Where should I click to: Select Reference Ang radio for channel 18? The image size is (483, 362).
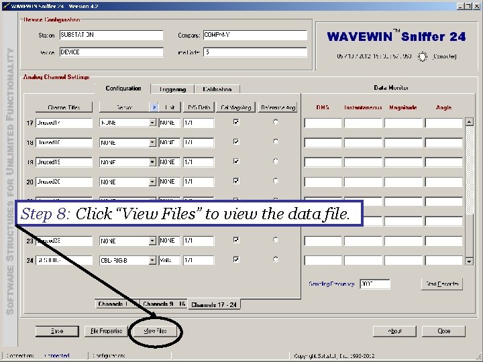click(276, 141)
